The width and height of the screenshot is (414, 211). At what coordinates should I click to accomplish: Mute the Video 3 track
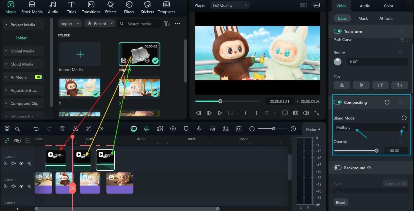click(x=13, y=163)
